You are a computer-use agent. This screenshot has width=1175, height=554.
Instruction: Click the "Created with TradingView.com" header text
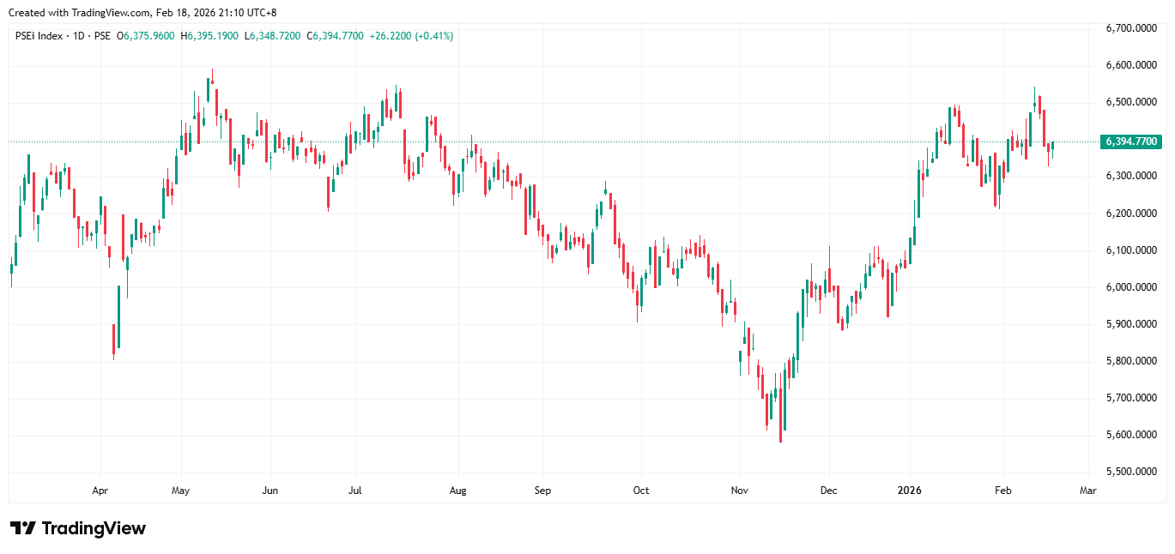pyautogui.click(x=79, y=13)
